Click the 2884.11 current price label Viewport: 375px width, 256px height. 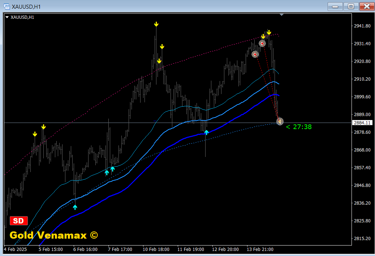tap(362, 123)
